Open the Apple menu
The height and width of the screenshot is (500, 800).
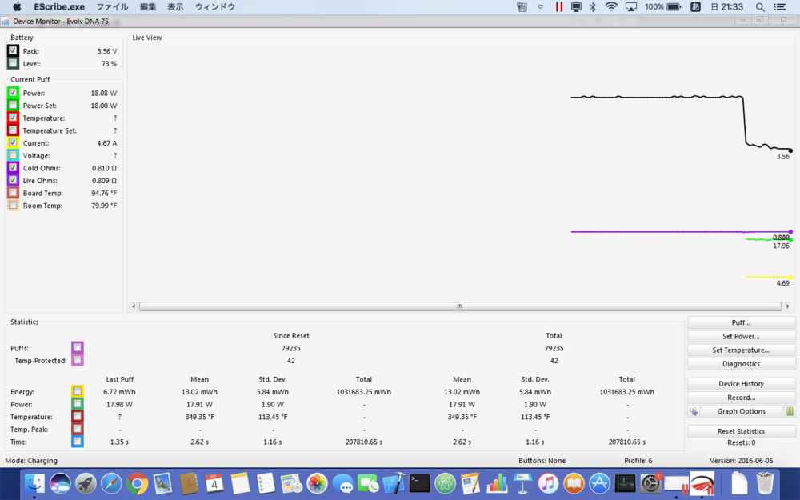point(17,6)
